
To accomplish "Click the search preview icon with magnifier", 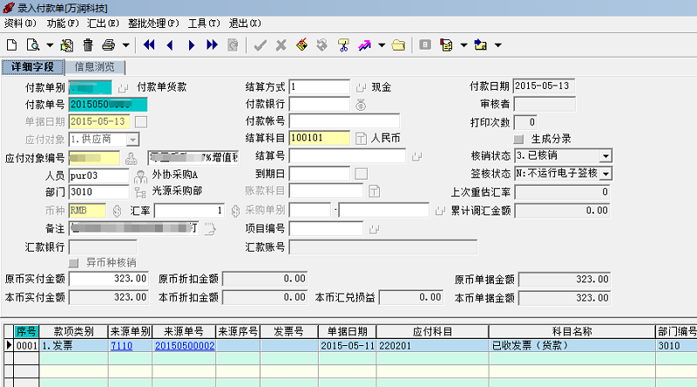I will click(33, 45).
